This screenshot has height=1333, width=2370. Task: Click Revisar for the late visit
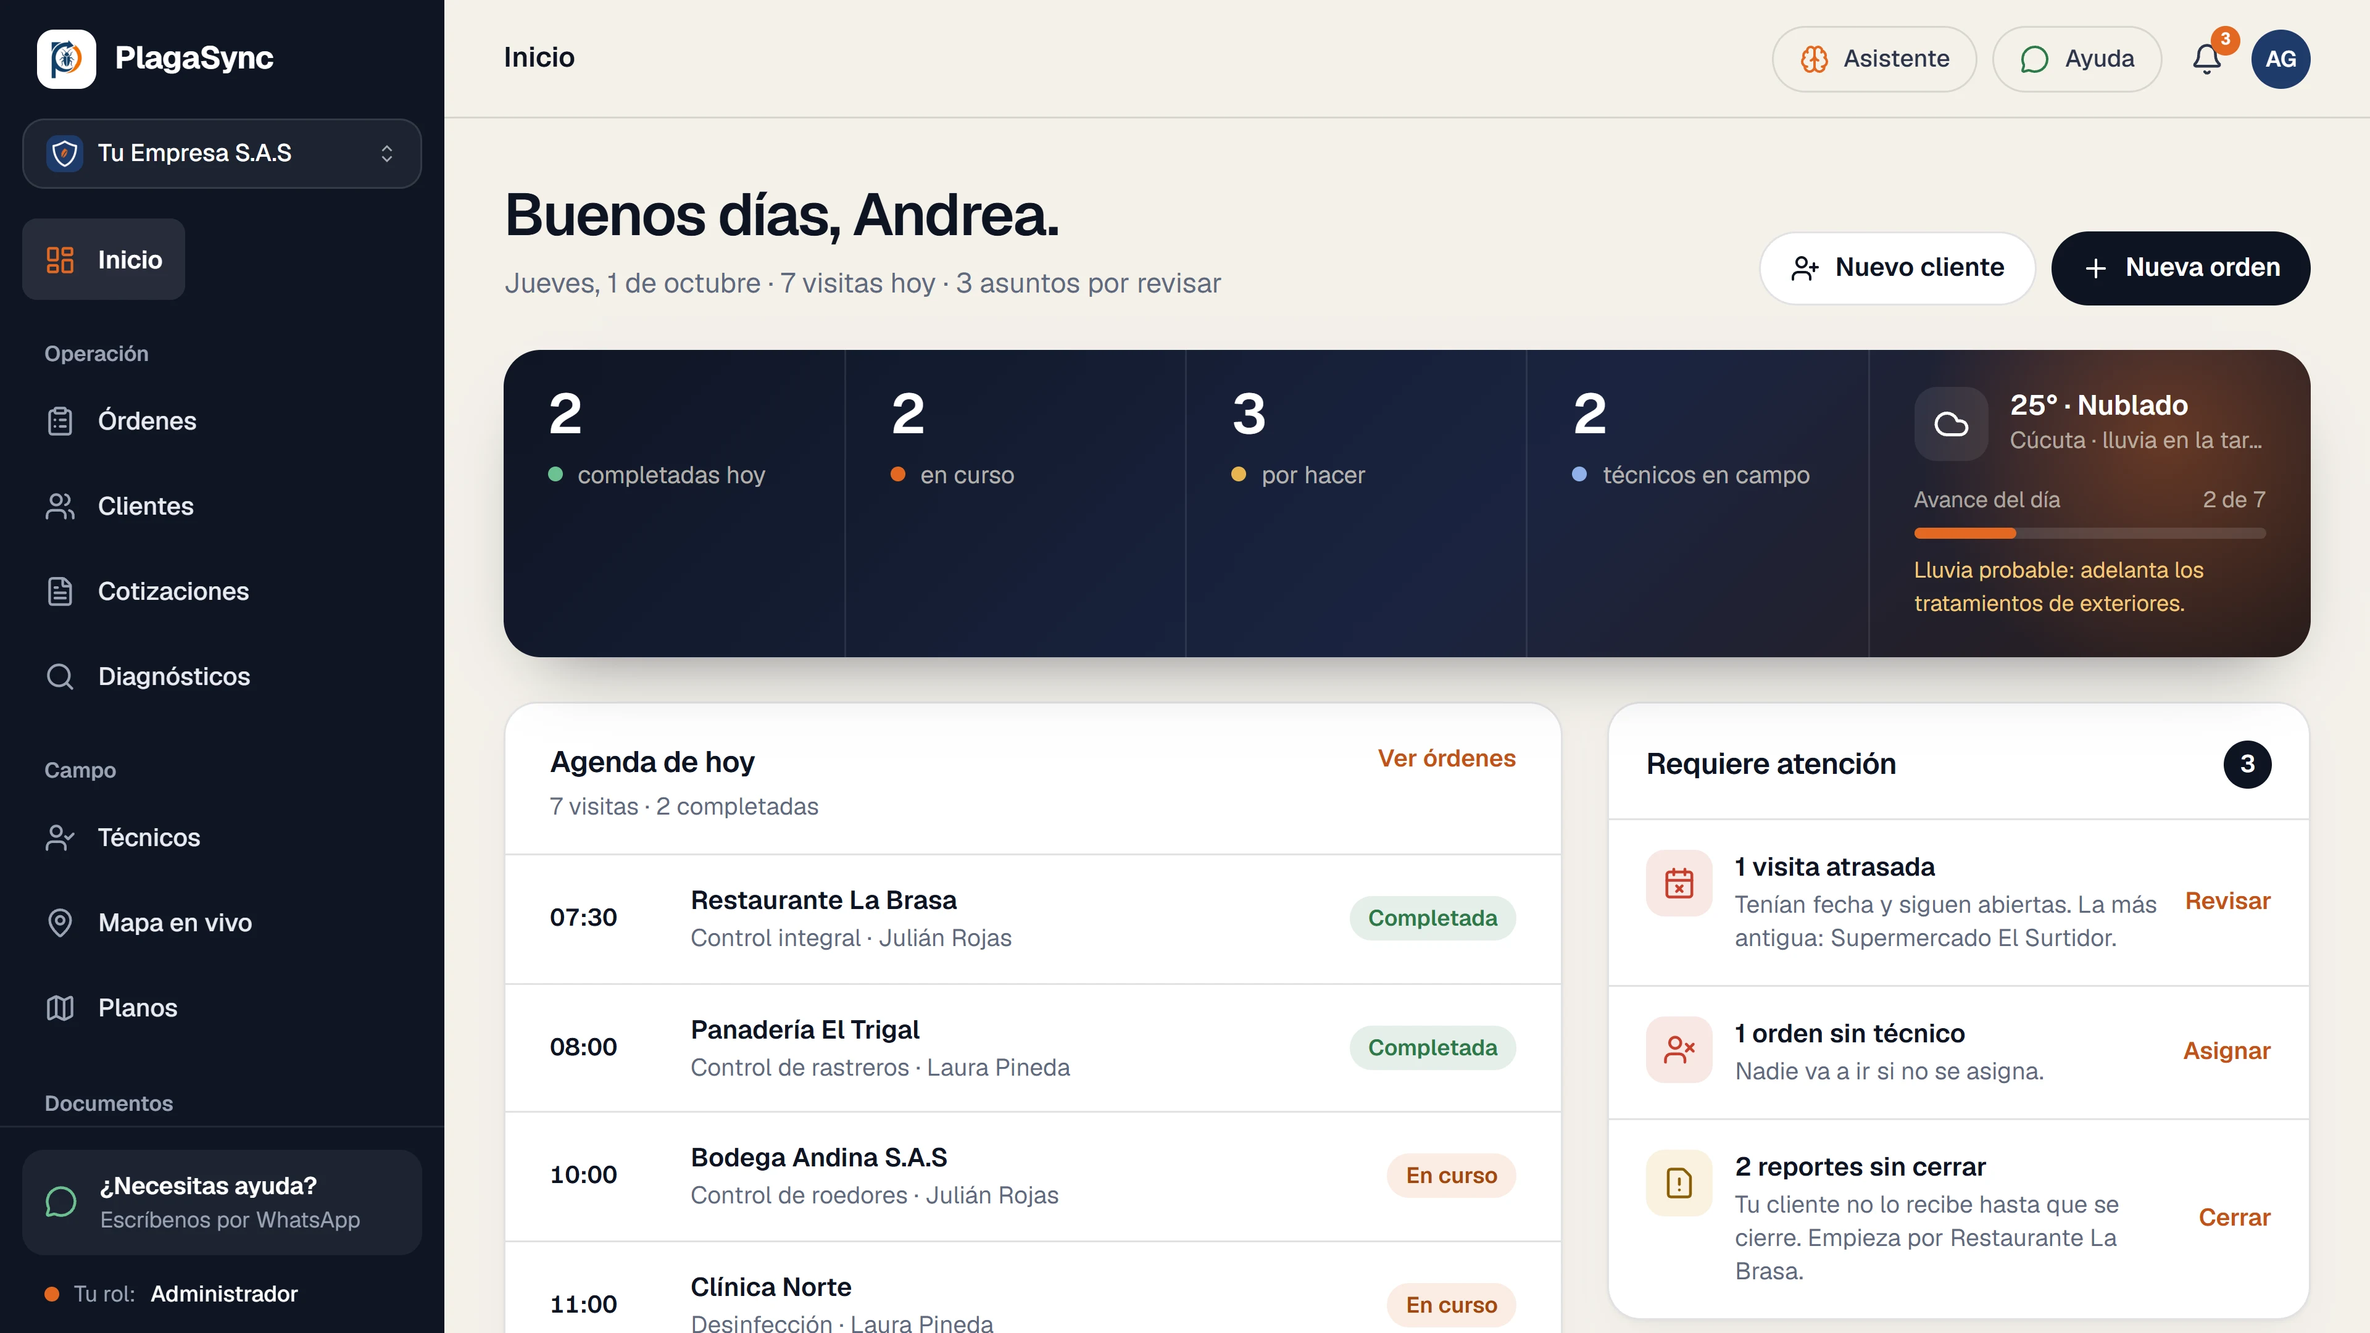pos(2227,900)
